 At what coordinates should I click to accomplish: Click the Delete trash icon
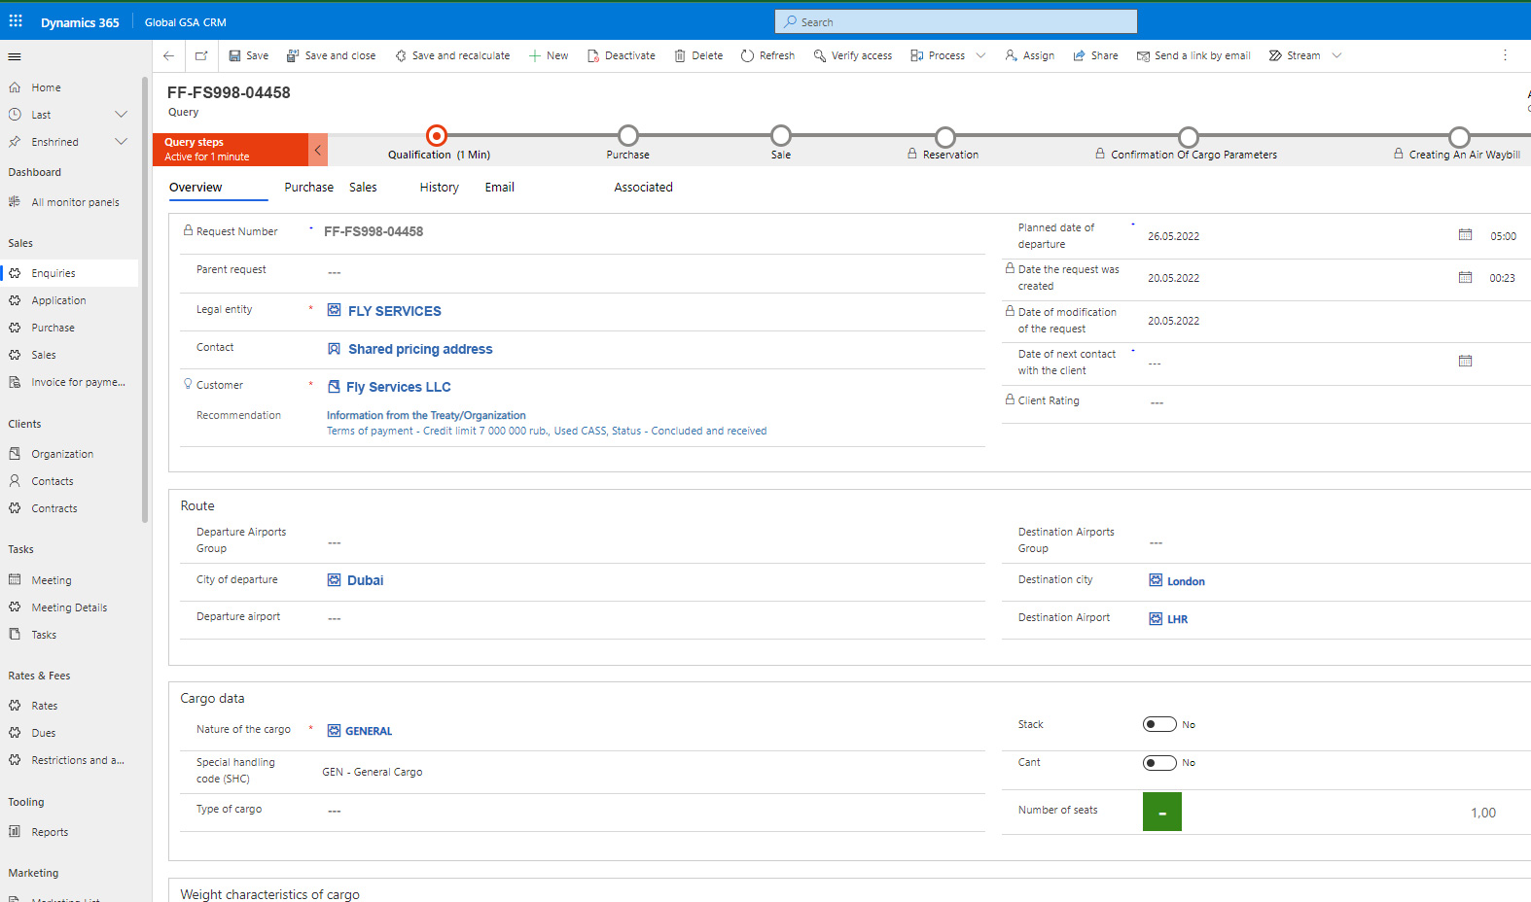(x=680, y=56)
